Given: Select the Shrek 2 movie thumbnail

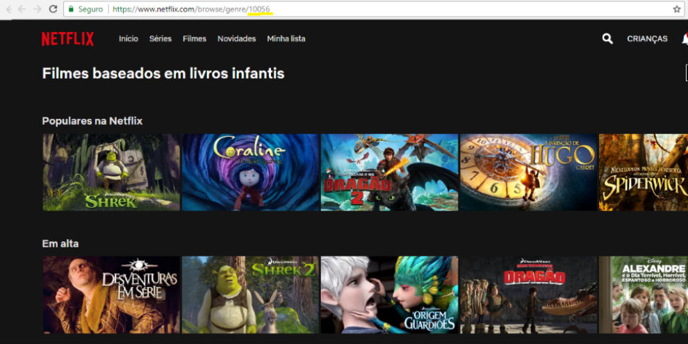Looking at the screenshot, I should 250,295.
